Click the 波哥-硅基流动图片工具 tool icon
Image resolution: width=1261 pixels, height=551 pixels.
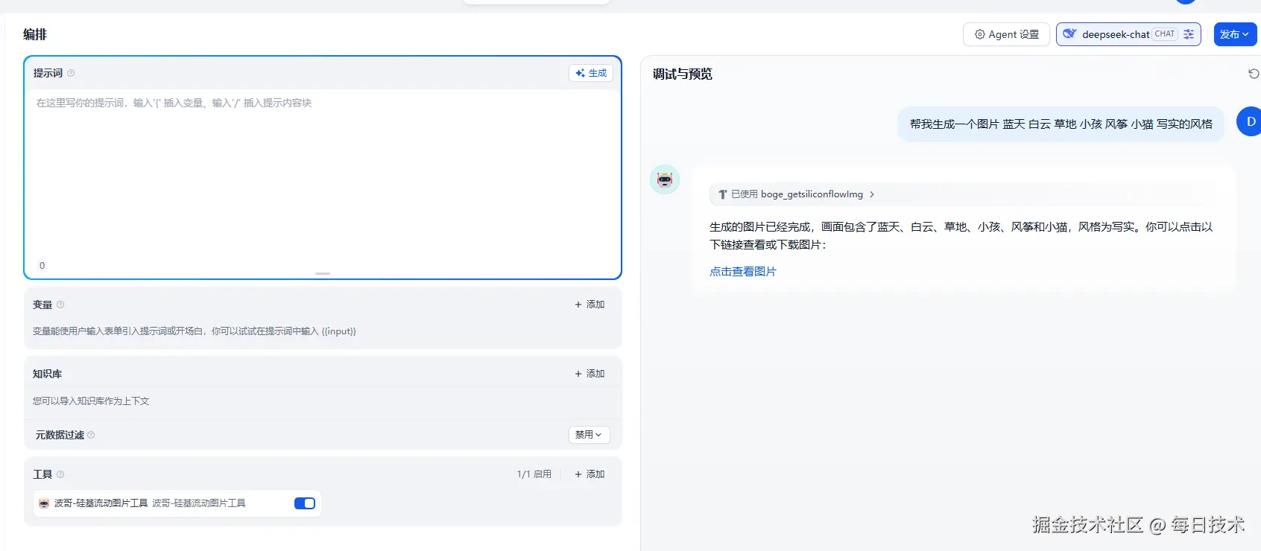44,503
